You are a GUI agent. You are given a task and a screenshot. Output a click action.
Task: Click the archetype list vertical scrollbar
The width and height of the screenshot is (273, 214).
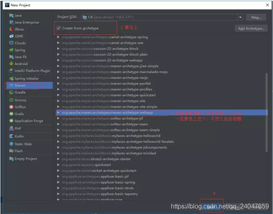[x=267, y=112]
